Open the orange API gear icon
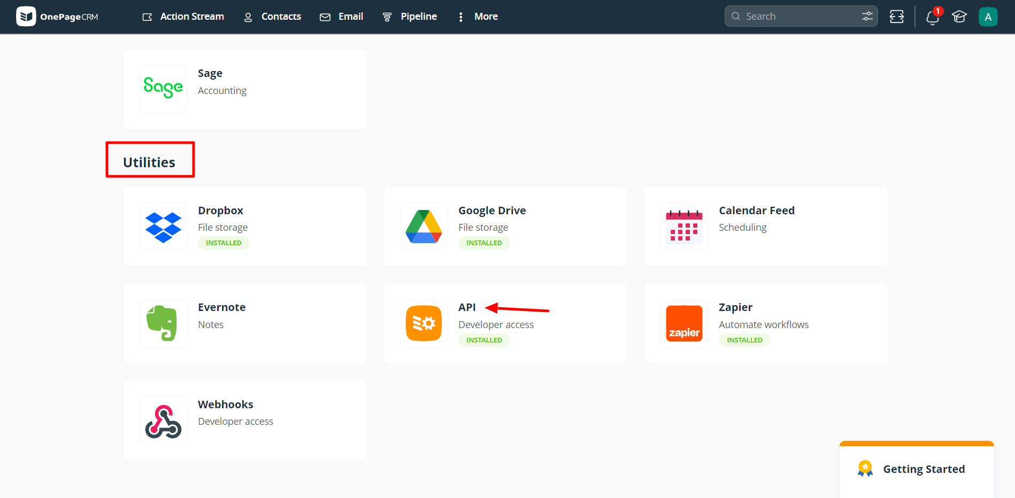This screenshot has height=498, width=1015. (x=424, y=323)
